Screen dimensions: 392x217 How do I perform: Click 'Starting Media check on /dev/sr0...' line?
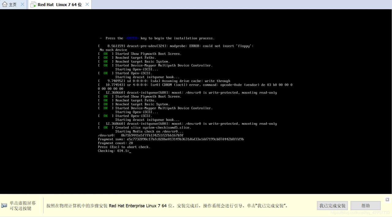(149, 131)
